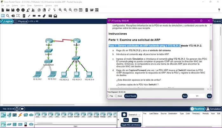Choose the Draw Ellipse tool
Screen dimensions: 222x128
(x=39, y=16)
